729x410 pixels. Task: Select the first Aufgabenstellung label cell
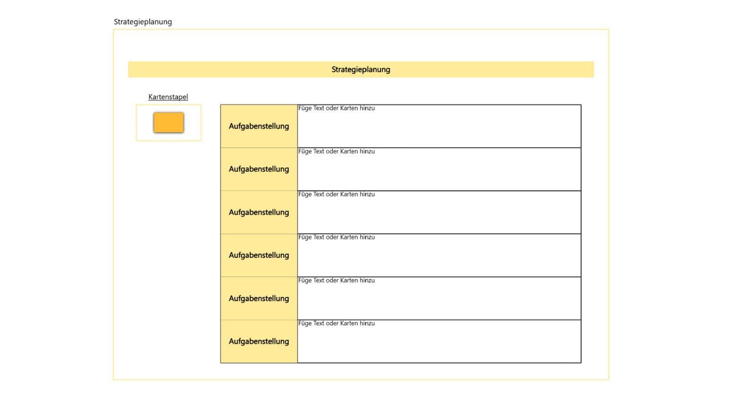click(x=259, y=126)
